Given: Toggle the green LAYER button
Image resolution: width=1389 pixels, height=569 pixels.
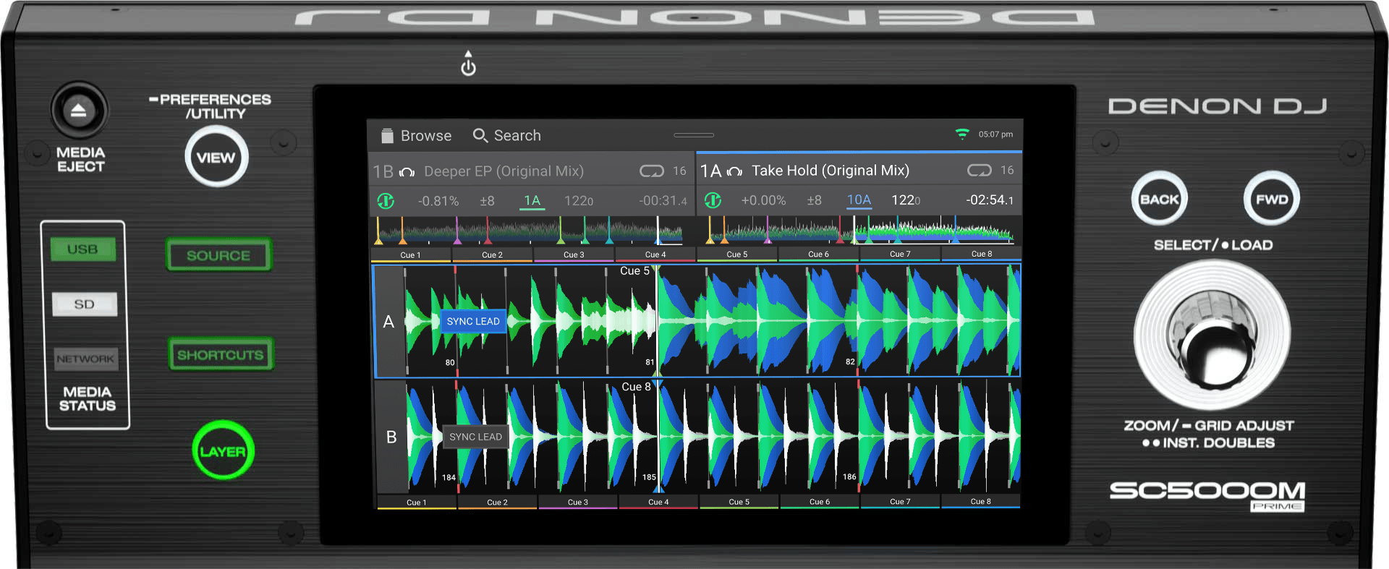Looking at the screenshot, I should pyautogui.click(x=223, y=451).
